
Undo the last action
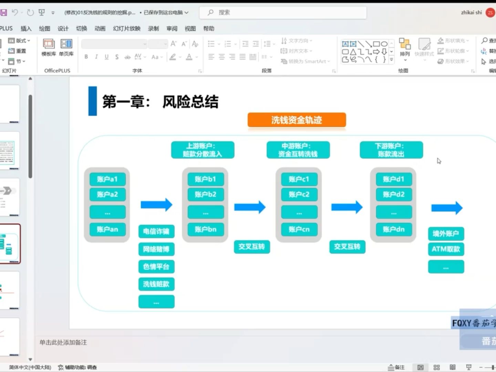(14, 12)
